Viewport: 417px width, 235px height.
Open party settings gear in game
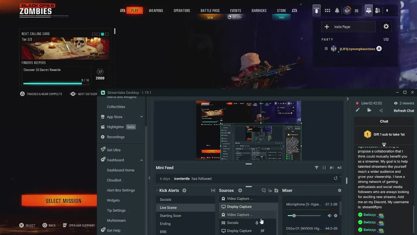tap(386, 27)
